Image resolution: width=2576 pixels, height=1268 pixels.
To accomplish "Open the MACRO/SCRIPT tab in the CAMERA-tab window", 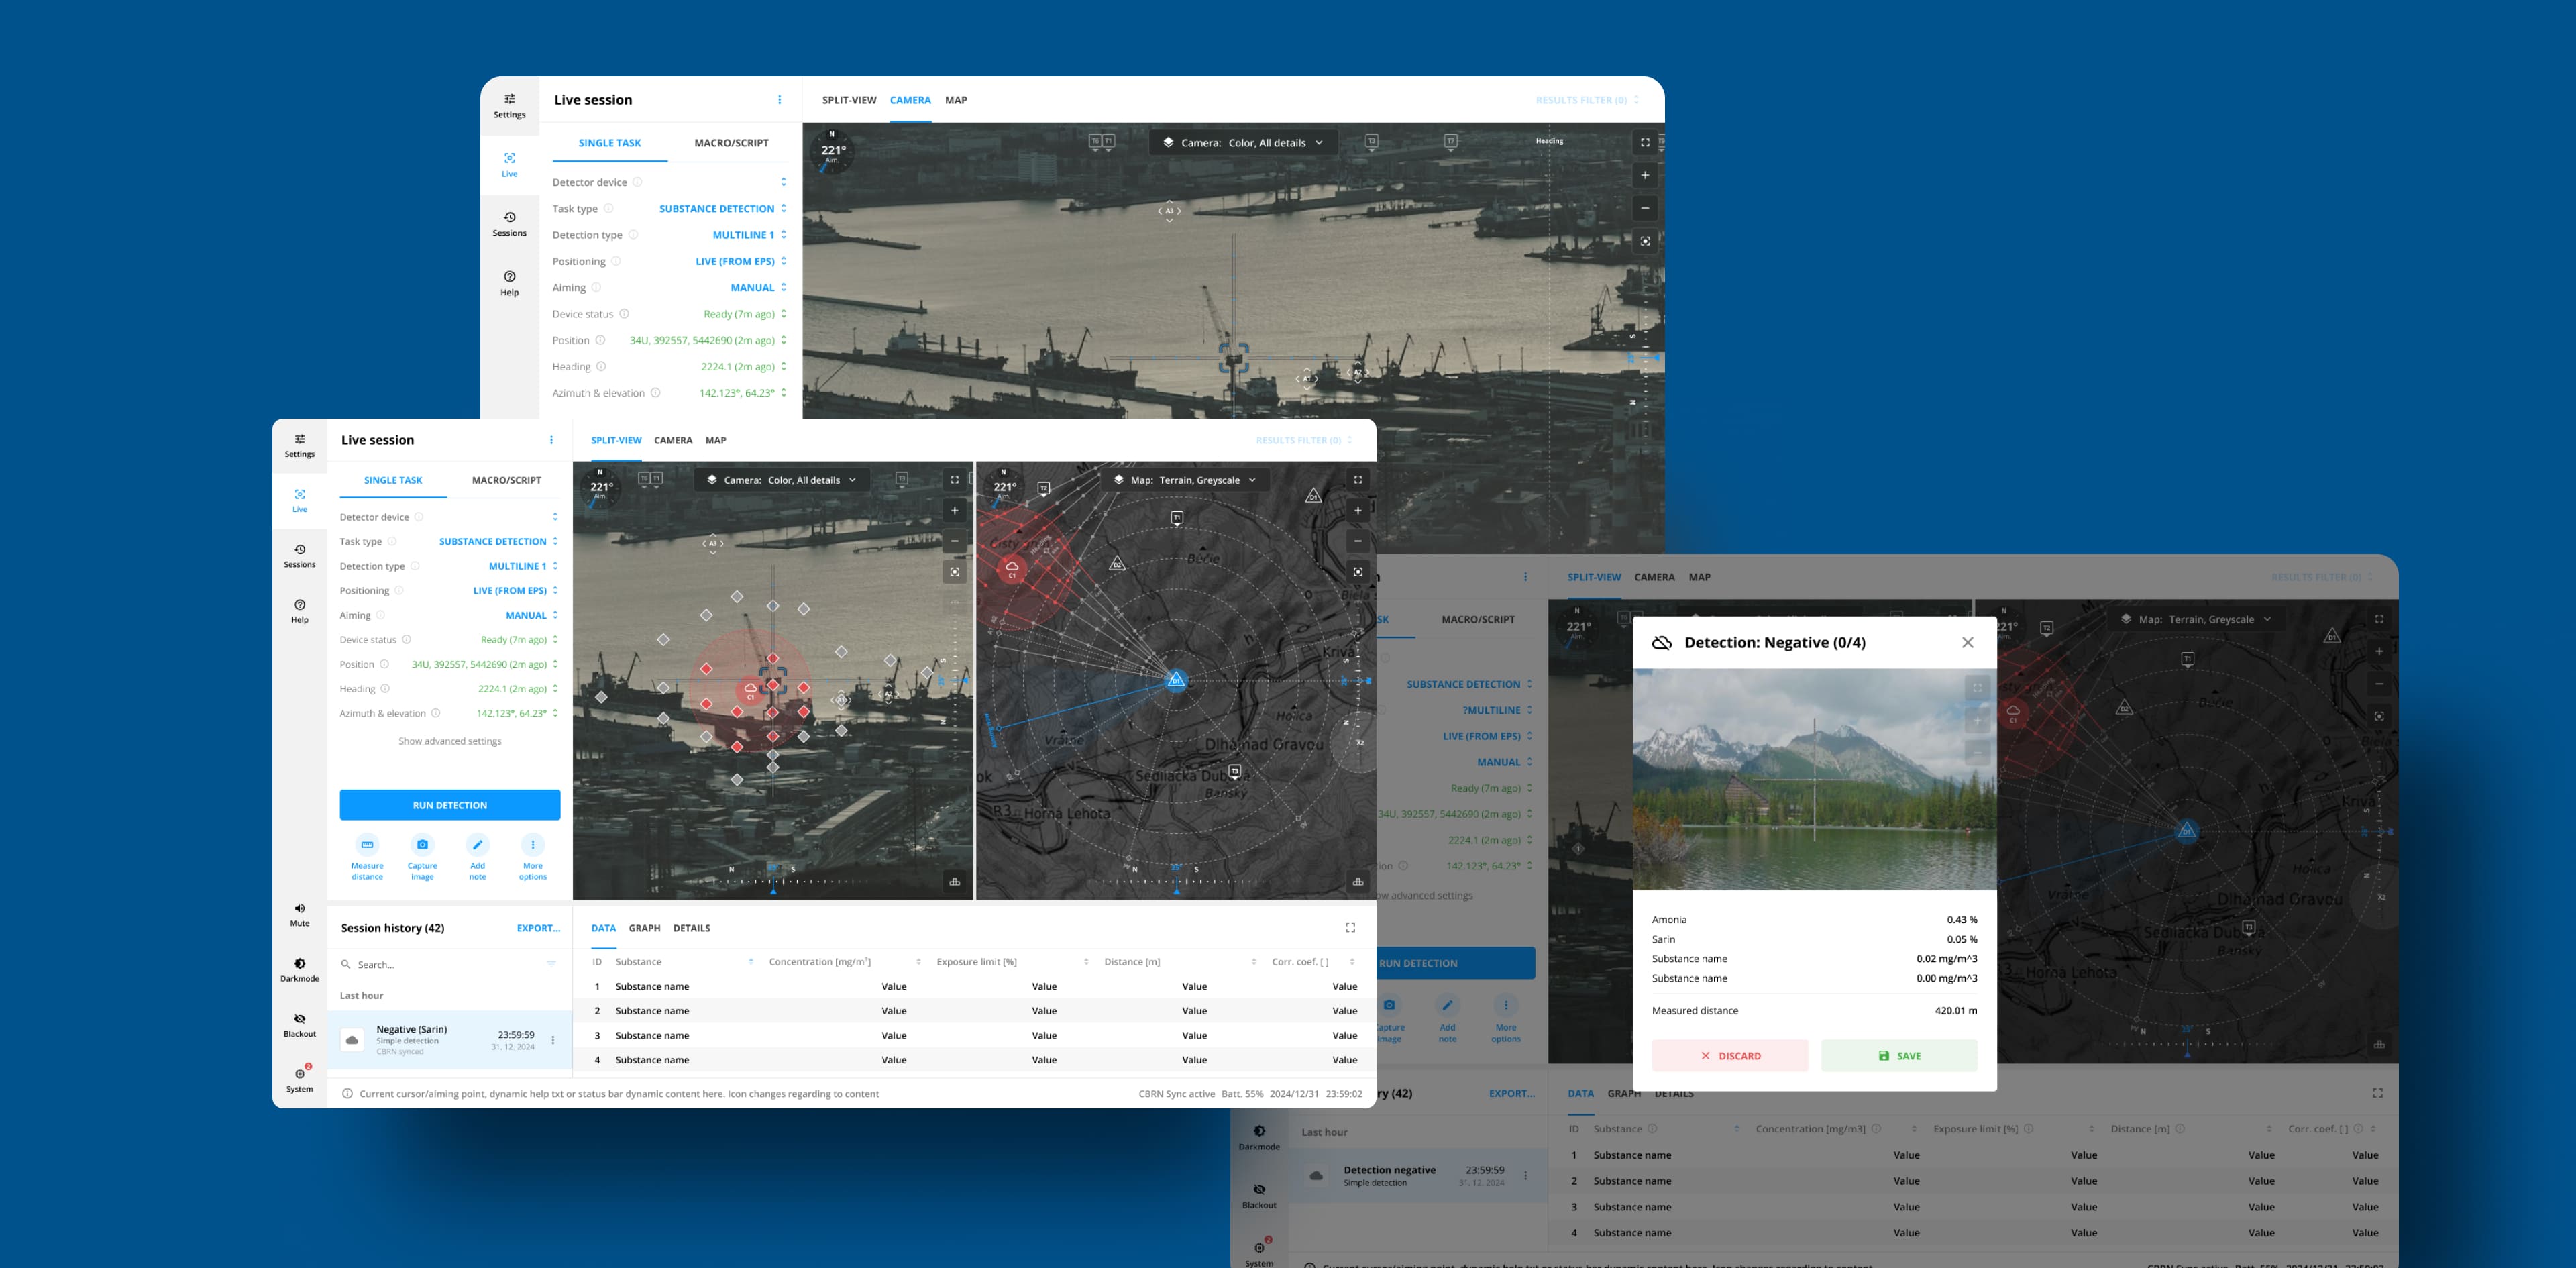I will point(731,143).
